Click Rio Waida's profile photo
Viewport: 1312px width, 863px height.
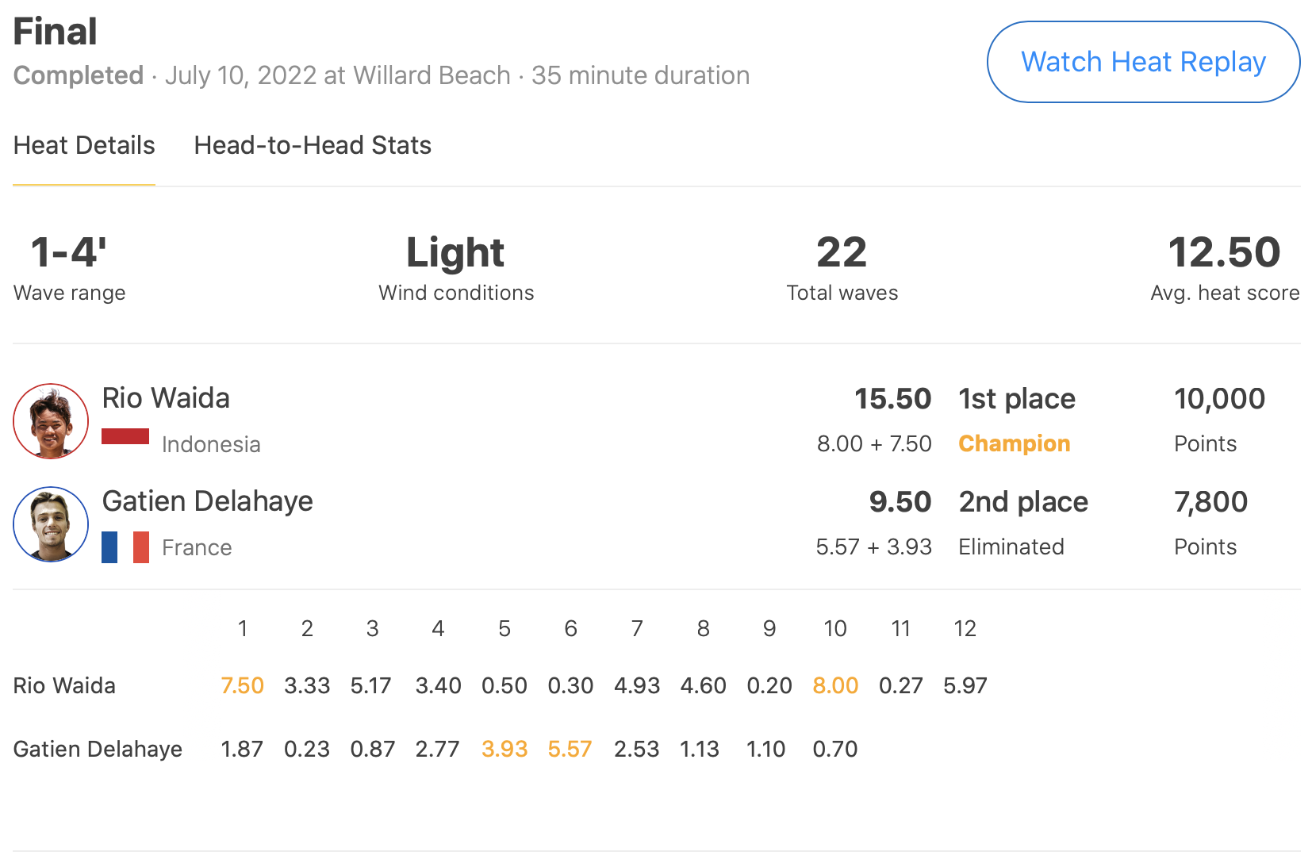pos(51,421)
